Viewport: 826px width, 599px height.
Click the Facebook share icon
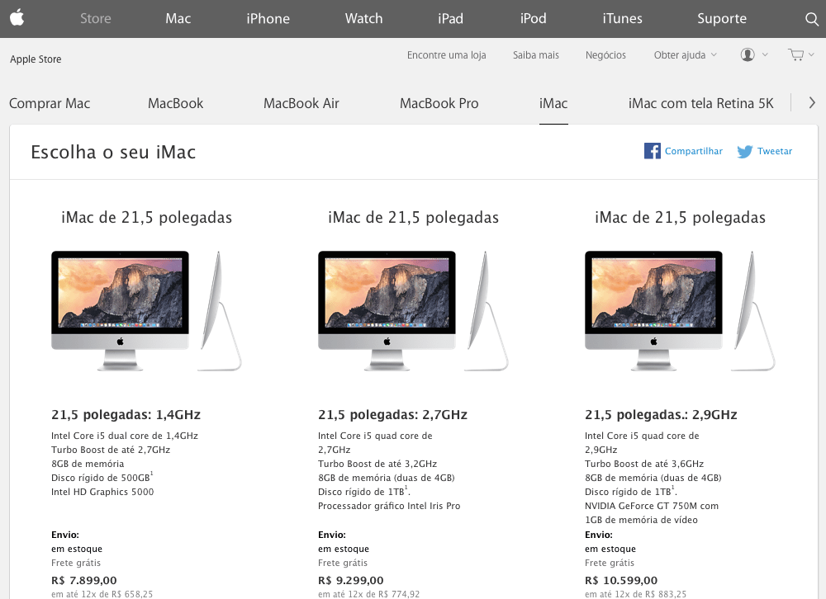tap(653, 151)
